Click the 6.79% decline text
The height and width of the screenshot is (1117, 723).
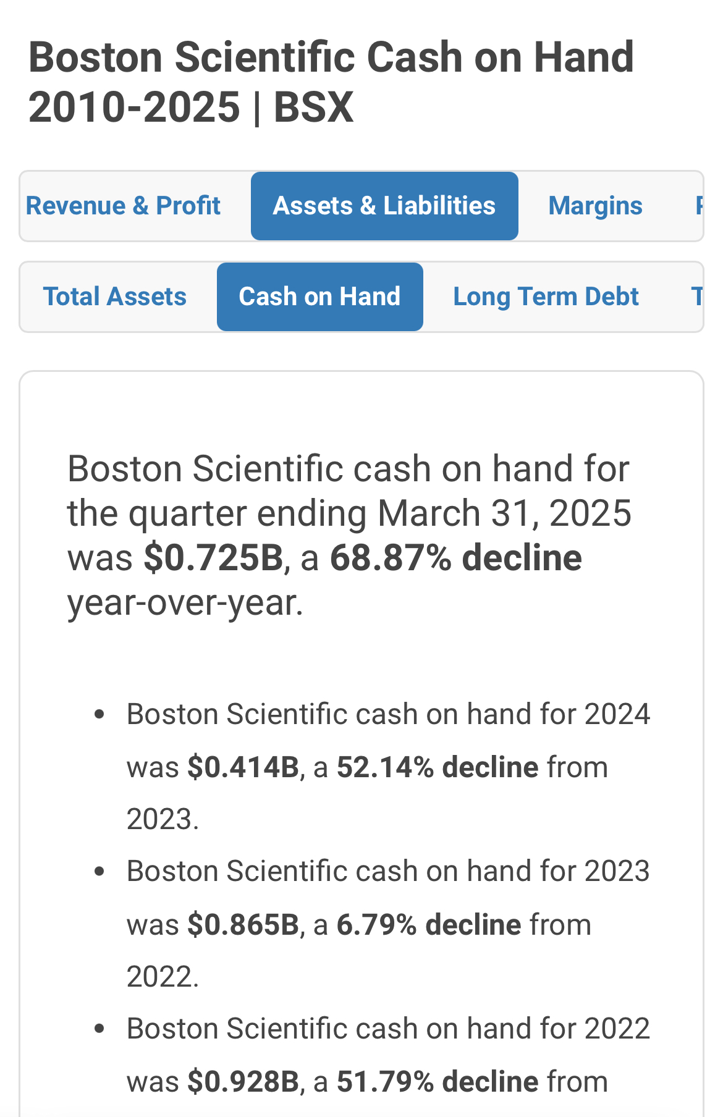click(429, 925)
